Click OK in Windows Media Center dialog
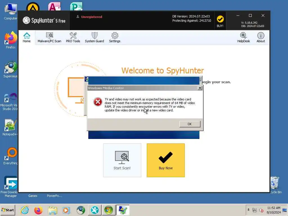The height and width of the screenshot is (216, 288). [x=190, y=124]
